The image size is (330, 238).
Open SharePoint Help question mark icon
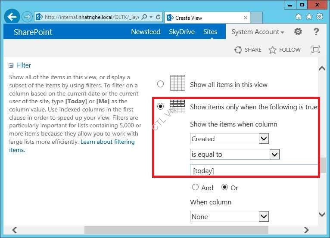(x=316, y=32)
